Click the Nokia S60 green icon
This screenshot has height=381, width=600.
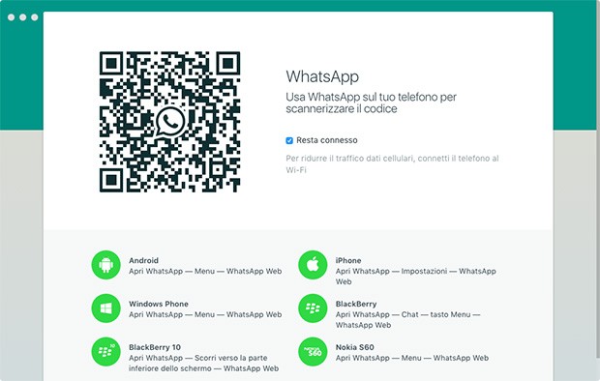[x=313, y=352]
